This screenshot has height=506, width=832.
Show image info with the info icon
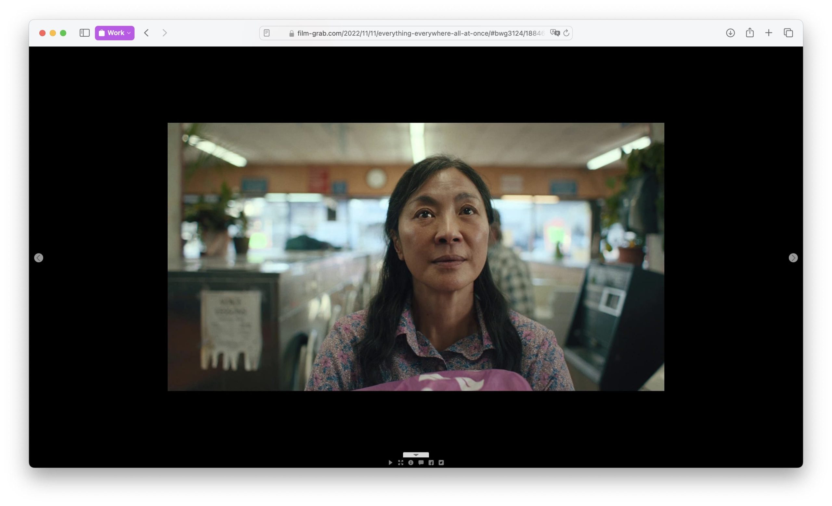pyautogui.click(x=410, y=463)
